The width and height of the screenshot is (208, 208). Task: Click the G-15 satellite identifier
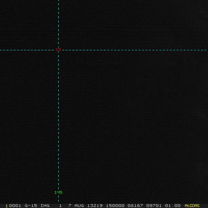pyautogui.click(x=31, y=206)
